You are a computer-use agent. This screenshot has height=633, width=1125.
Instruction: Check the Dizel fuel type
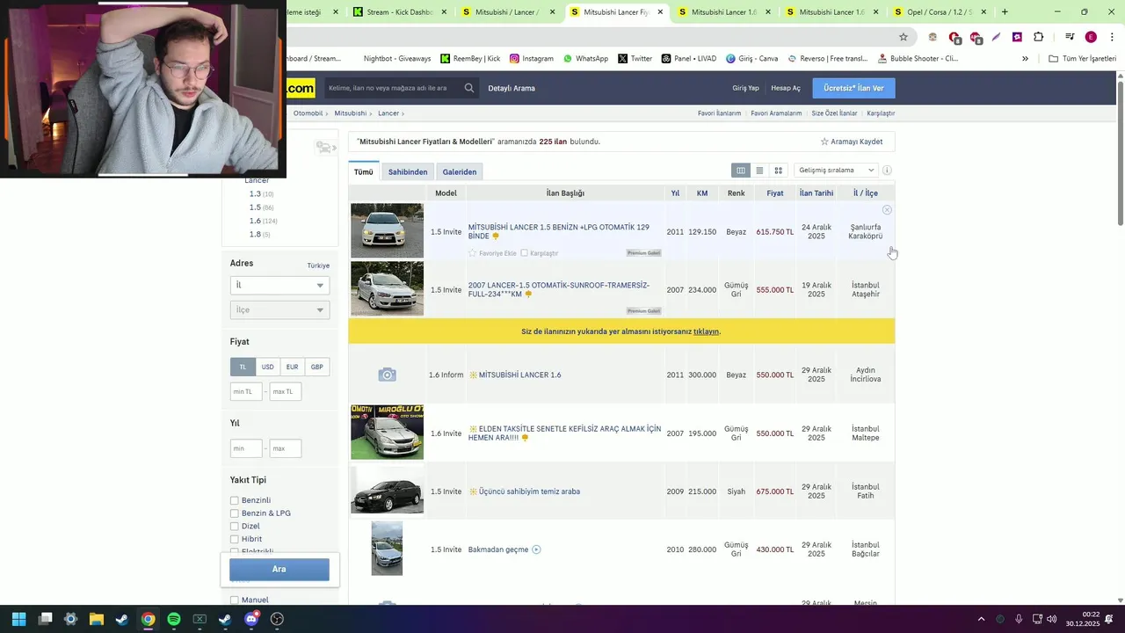235,526
